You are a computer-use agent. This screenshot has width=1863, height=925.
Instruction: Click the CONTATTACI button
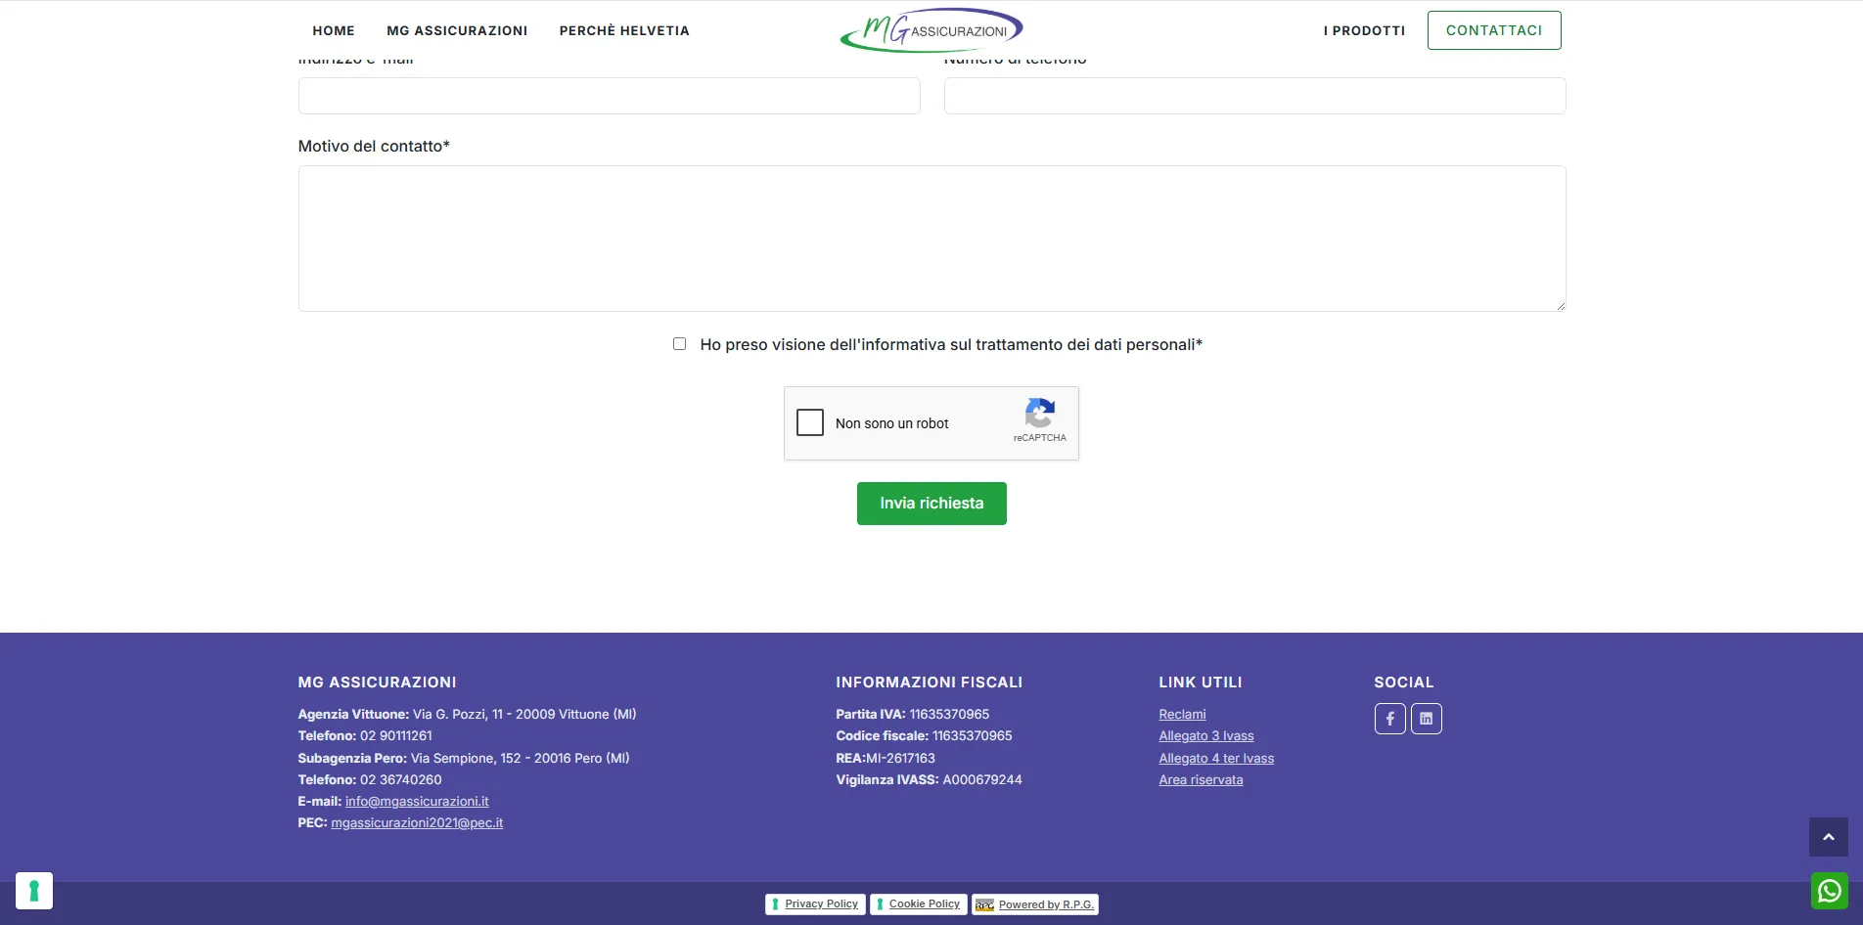1494,30
